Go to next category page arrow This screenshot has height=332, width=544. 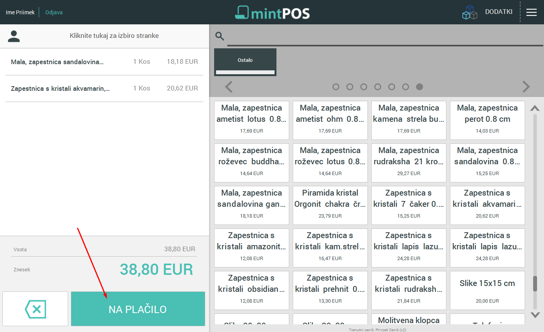tap(526, 87)
